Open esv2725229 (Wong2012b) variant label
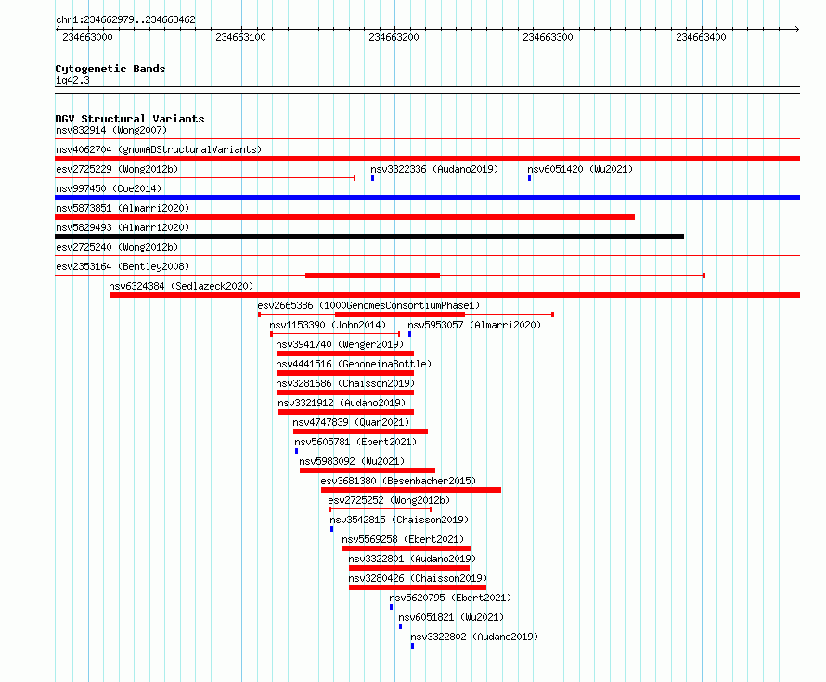The width and height of the screenshot is (826, 682). pos(117,169)
